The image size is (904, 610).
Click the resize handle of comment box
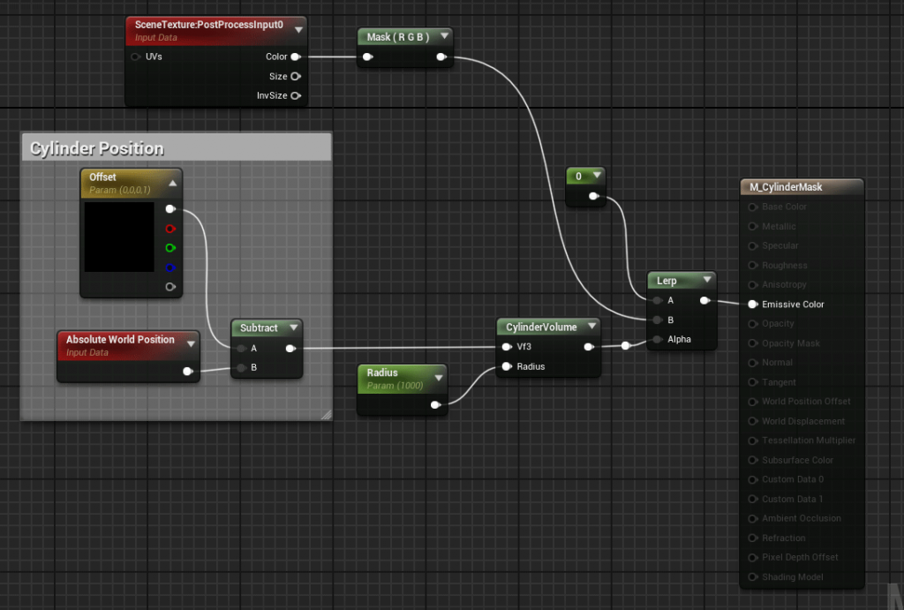point(326,414)
